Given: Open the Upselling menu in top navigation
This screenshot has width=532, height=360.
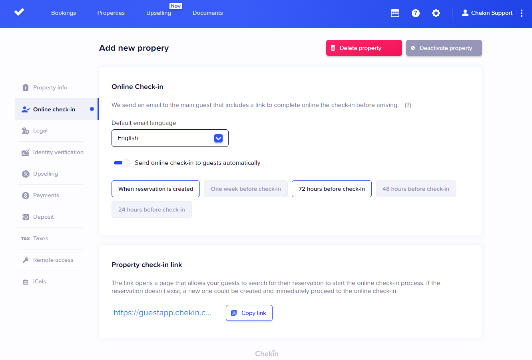Looking at the screenshot, I should click(159, 13).
